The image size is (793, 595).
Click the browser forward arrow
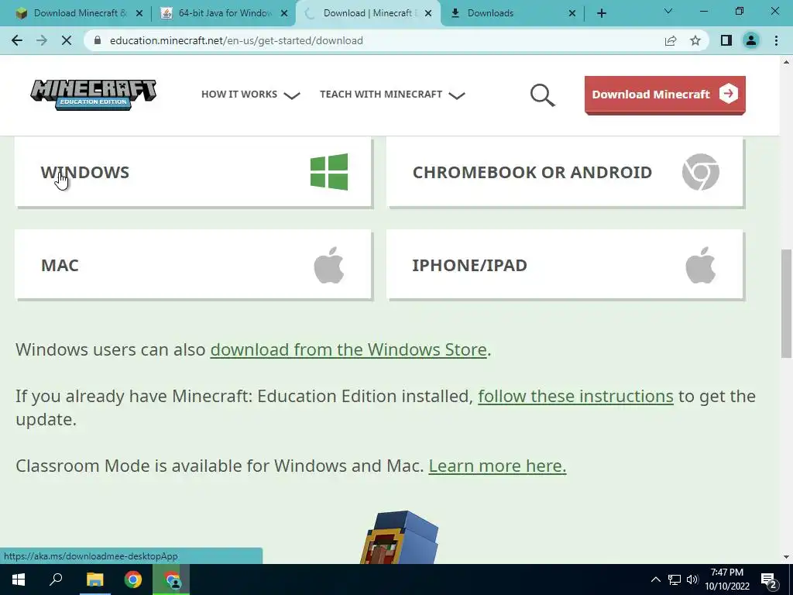click(x=42, y=40)
